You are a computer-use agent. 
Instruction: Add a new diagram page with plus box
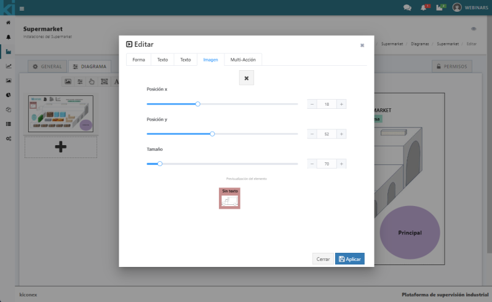coord(60,147)
